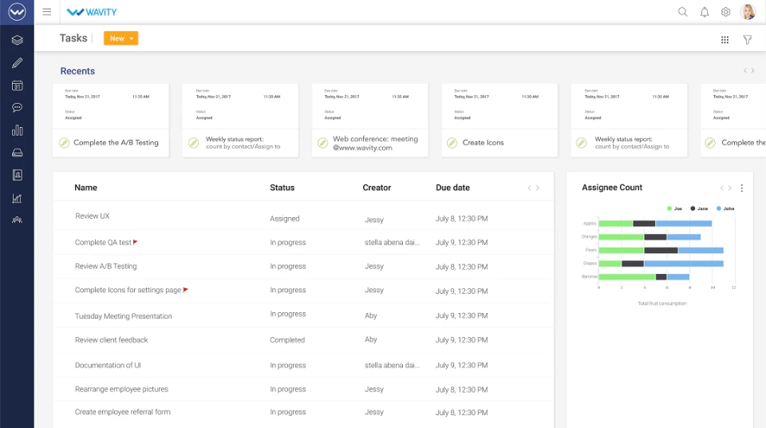
Task: Open Tuesday Meeting Presentation task
Action: [123, 316]
